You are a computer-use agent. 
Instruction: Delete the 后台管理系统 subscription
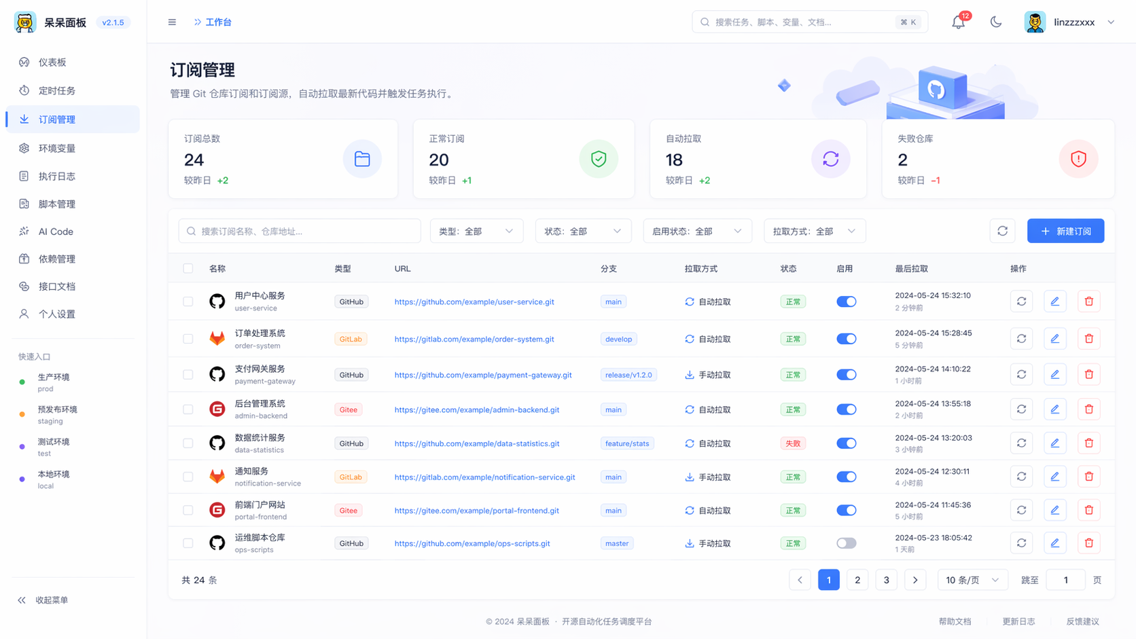tap(1089, 409)
